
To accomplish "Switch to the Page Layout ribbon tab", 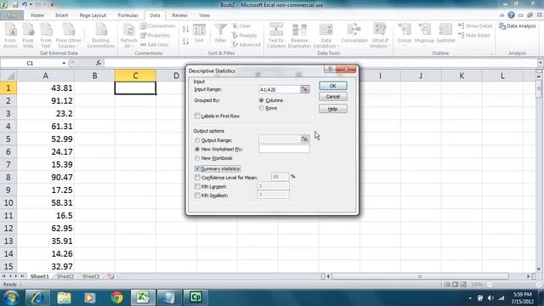I will coord(93,15).
